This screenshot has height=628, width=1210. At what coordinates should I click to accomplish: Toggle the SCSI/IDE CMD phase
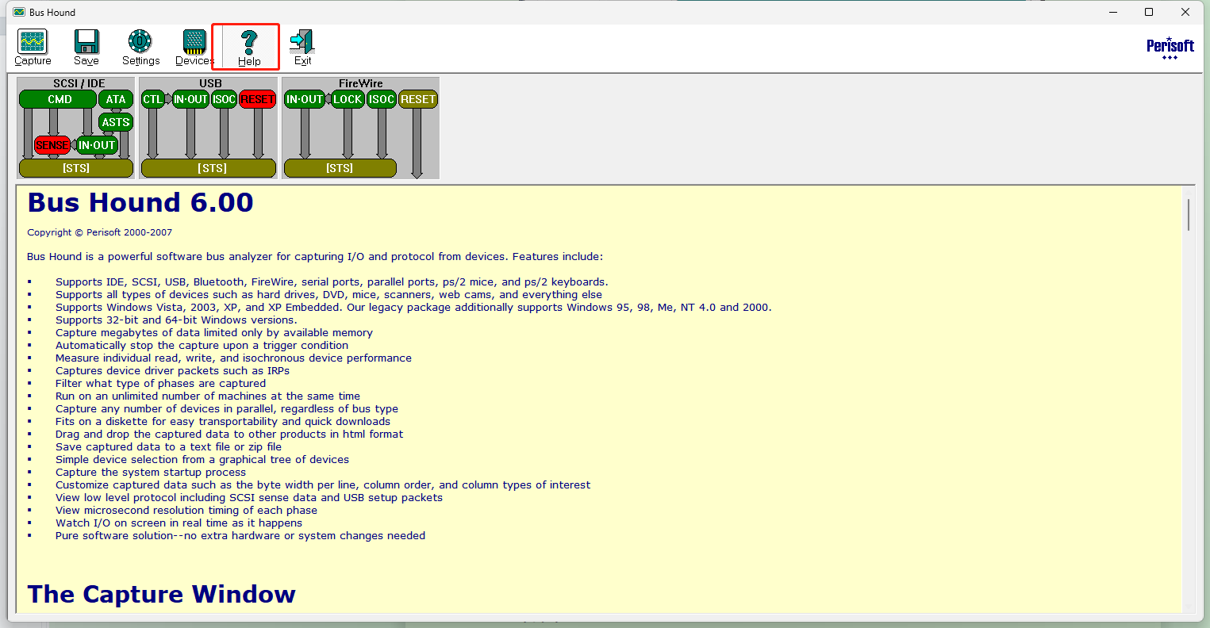pos(57,99)
